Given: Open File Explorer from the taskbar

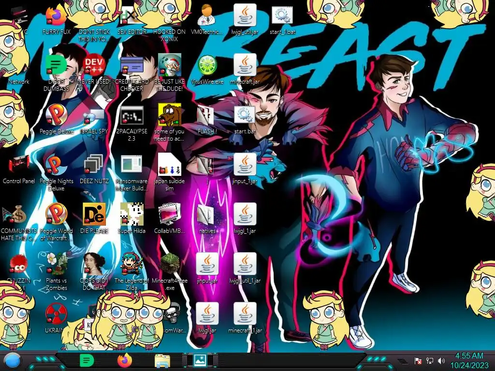Looking at the screenshot, I should [x=162, y=361].
